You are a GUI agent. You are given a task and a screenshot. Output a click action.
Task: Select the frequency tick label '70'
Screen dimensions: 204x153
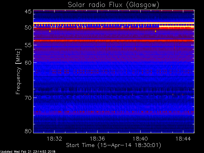pyautogui.click(x=28, y=98)
